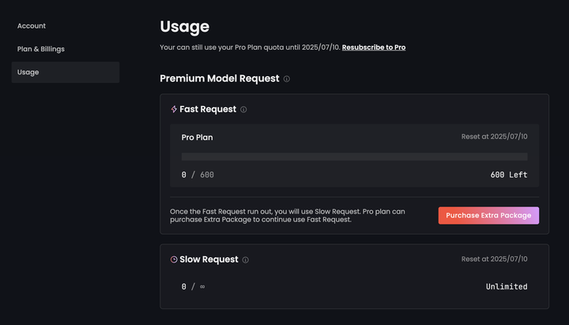
Task: Click the 0 / ∞ slow request counter
Action: coord(194,286)
